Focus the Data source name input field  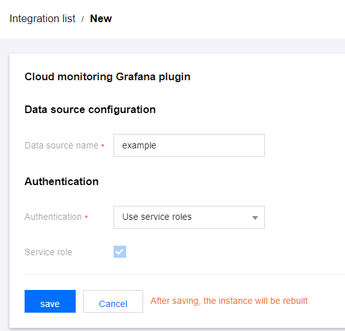(x=189, y=145)
